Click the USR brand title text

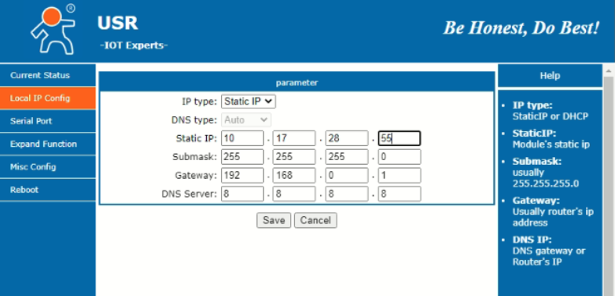pos(118,24)
